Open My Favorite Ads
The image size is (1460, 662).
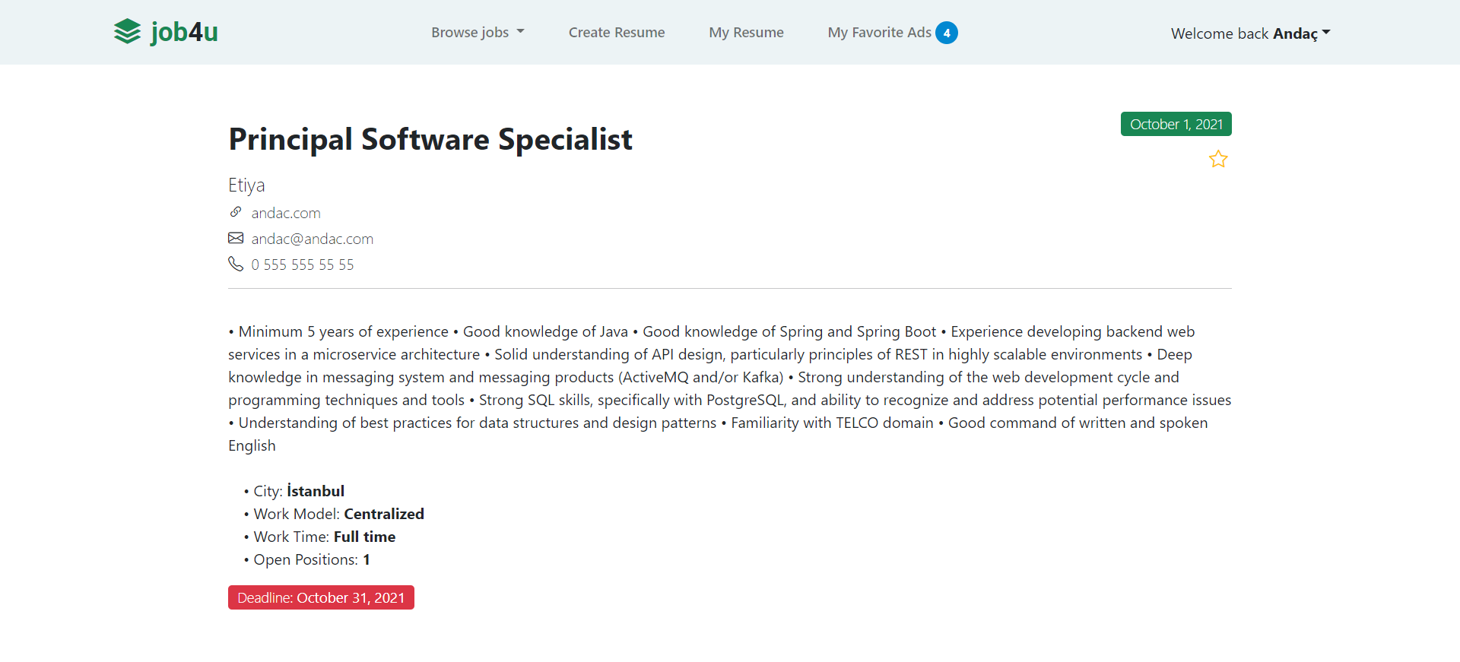880,32
